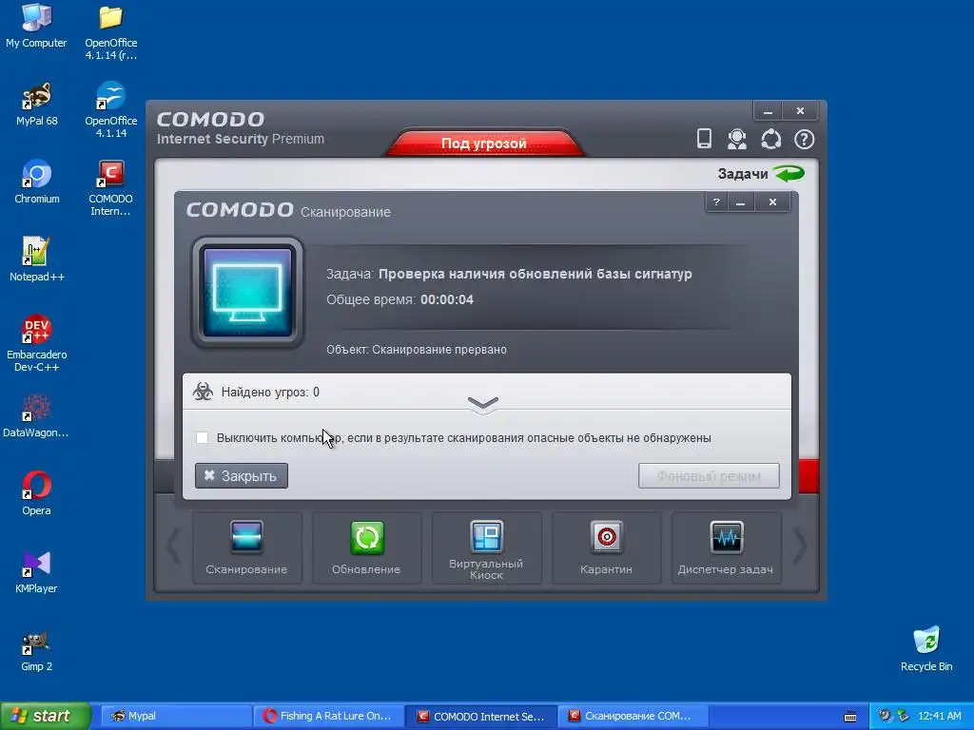Viewport: 974px width, 730px height.
Task: Open the Диспетчер задач tile
Action: 726,547
